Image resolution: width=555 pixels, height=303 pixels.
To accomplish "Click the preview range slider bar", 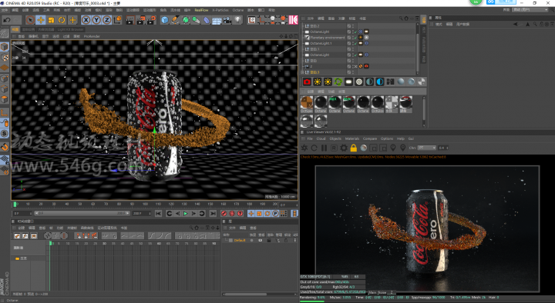I will (x=82, y=214).
